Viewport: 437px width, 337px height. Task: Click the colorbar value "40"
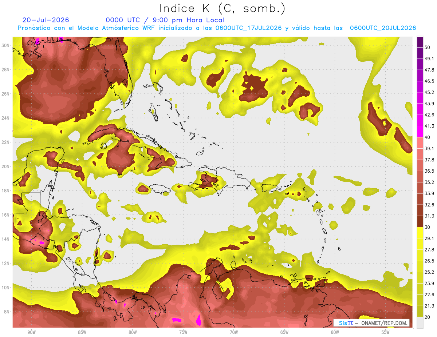(428, 138)
